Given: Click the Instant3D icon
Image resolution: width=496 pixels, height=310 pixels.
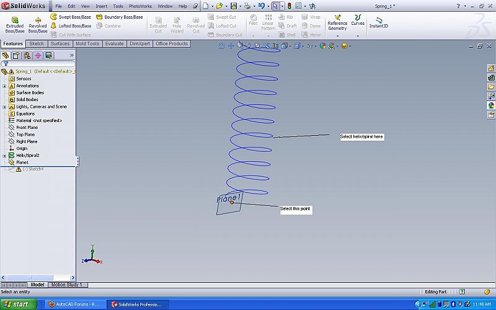Looking at the screenshot, I should click(378, 23).
